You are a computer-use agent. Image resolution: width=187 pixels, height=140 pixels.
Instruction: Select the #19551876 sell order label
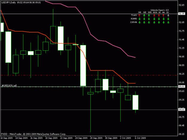[9, 85]
